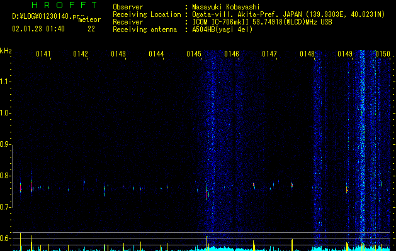Click the 0141 time marker
The height and width of the screenshot is (251, 396).
pyautogui.click(x=43, y=54)
